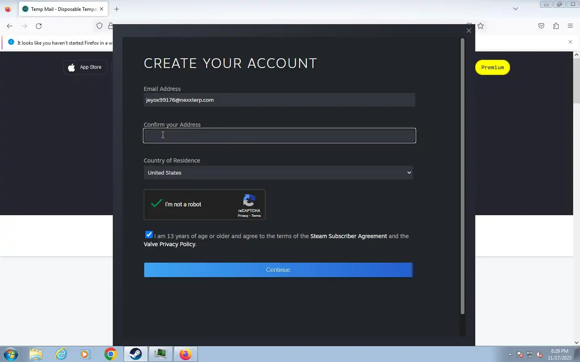Screen dimensions: 580x362
Task: Click the dialog's vertical scrollbar
Action: pyautogui.click(x=462, y=176)
